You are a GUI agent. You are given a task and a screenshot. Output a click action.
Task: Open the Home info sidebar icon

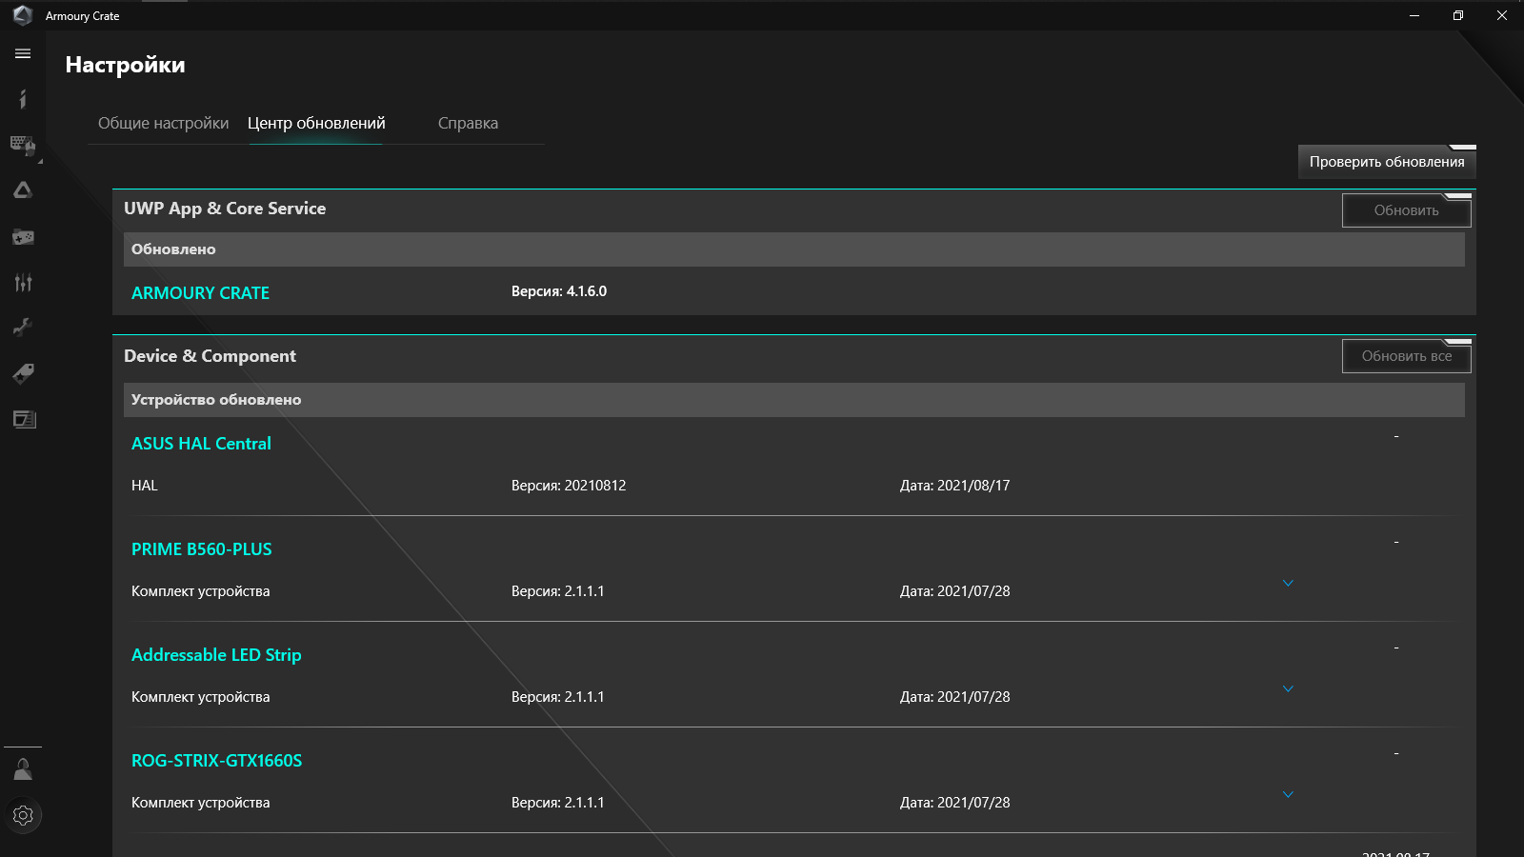[23, 99]
